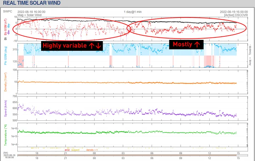The height and width of the screenshot is (161, 255).
Task: Select the 700 tick on Speed axis
Action: click(15, 96)
